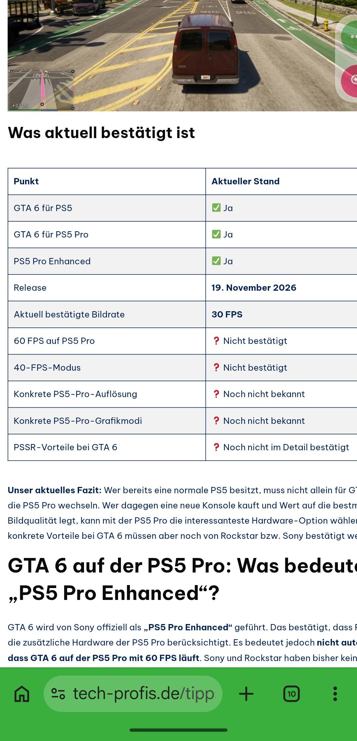Click green checkmark in PS5 Pro Enhanced row

(x=216, y=261)
